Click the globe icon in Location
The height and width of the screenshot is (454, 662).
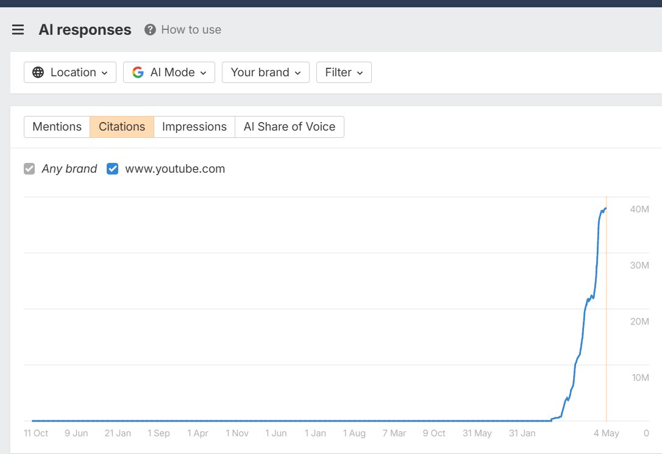click(x=38, y=72)
